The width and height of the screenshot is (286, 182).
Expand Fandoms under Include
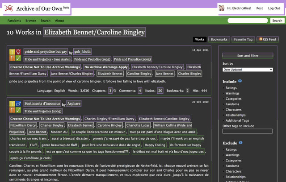tap(232, 104)
